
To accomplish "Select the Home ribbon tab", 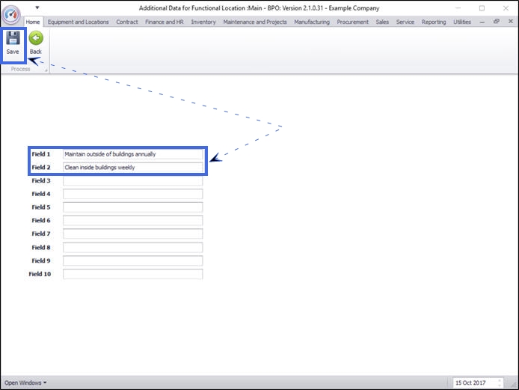I will tap(33, 22).
